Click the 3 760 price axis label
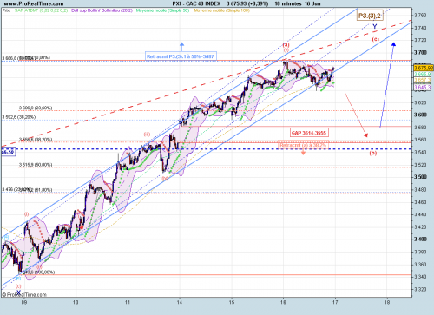 (x=420, y=16)
